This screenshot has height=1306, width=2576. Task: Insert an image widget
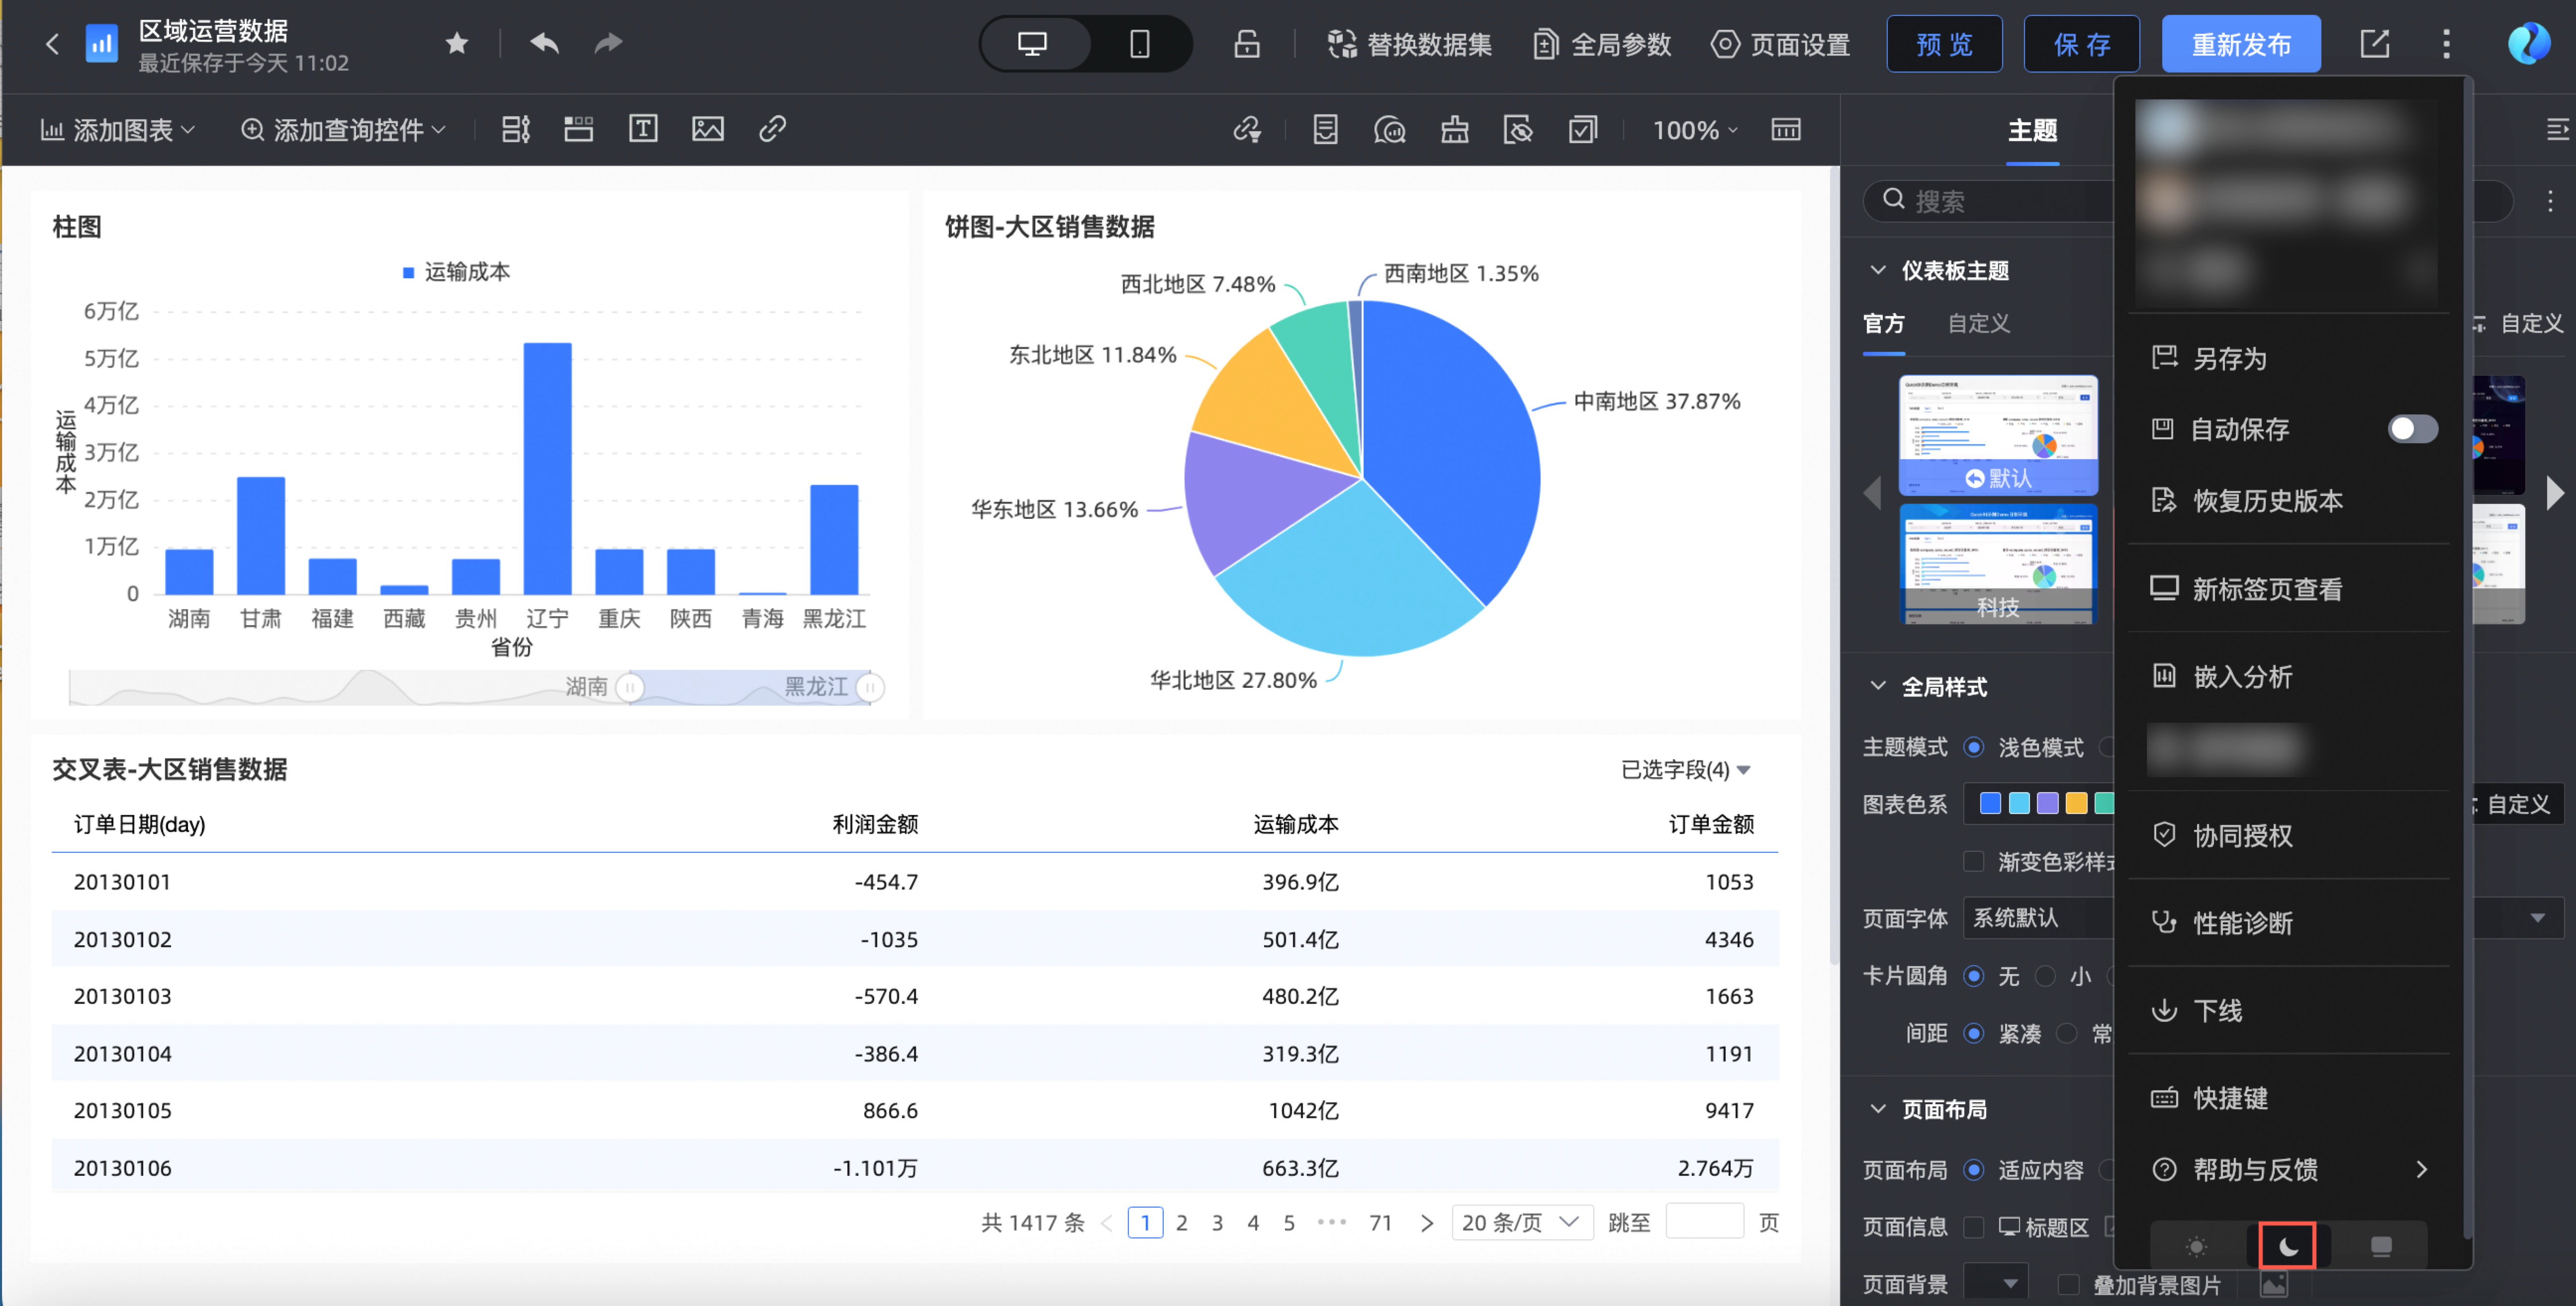click(708, 129)
